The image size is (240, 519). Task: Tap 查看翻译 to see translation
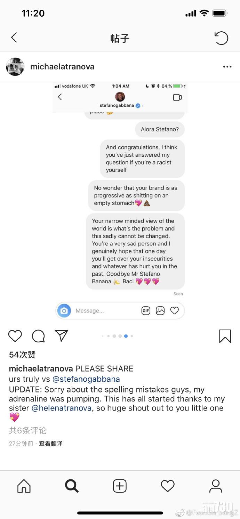coord(51,444)
